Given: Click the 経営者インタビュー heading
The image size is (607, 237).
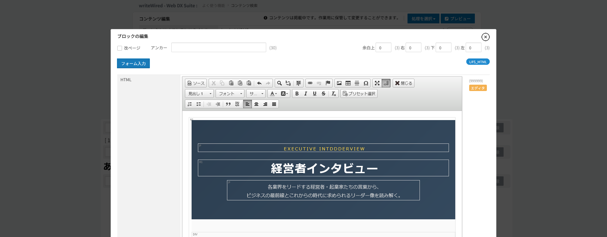Looking at the screenshot, I should [x=323, y=168].
